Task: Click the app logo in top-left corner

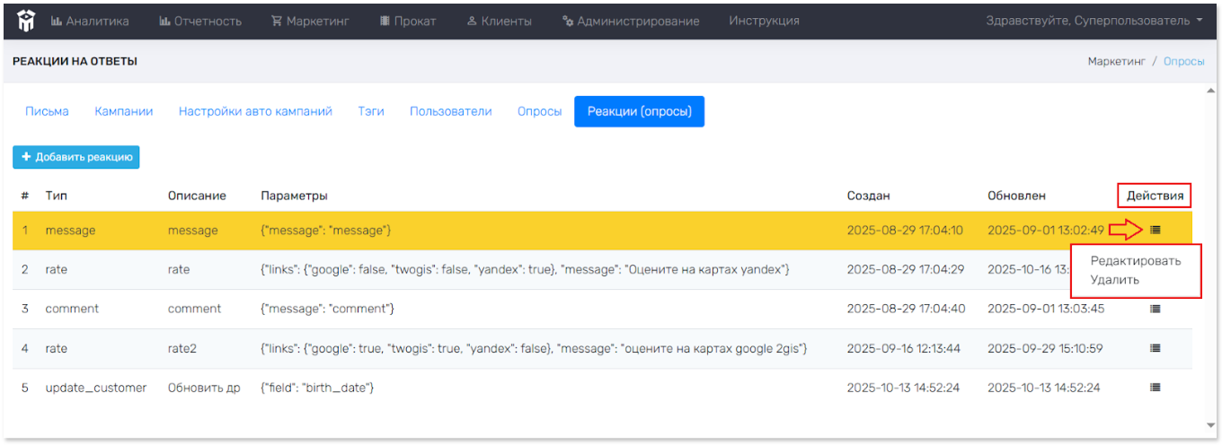Action: 26,21
